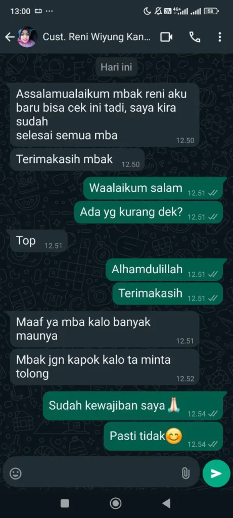
Task: Open the Cust. Reni Wiyung contact name
Action: [97, 37]
